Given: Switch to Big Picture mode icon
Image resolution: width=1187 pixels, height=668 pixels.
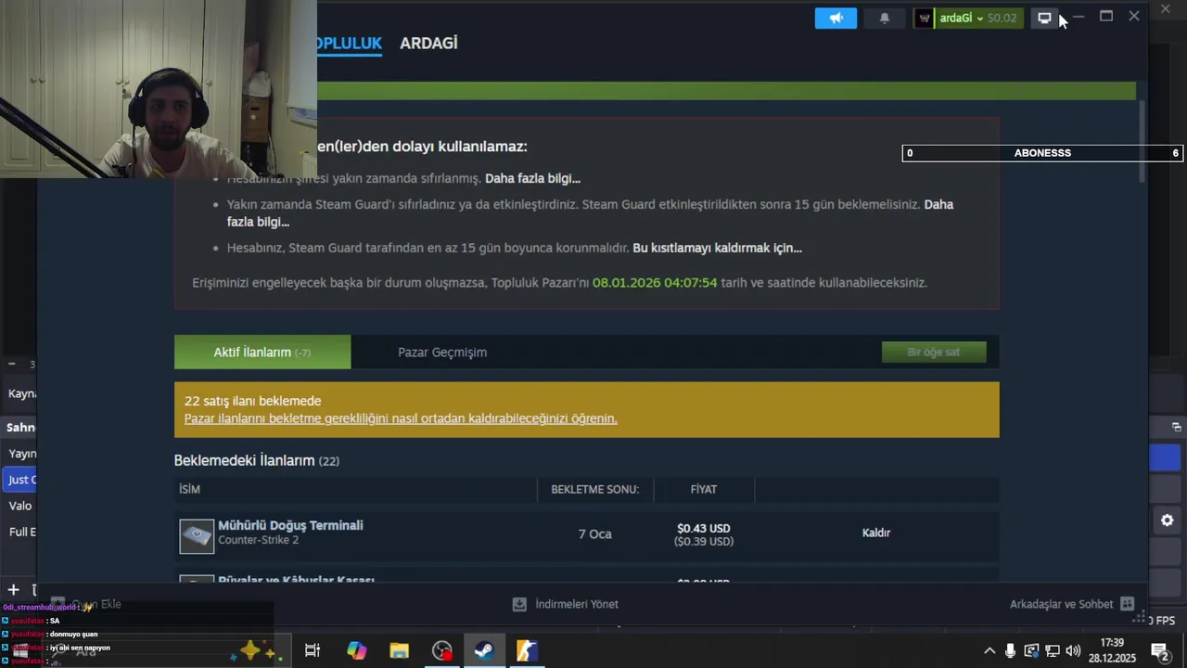Looking at the screenshot, I should point(1044,18).
